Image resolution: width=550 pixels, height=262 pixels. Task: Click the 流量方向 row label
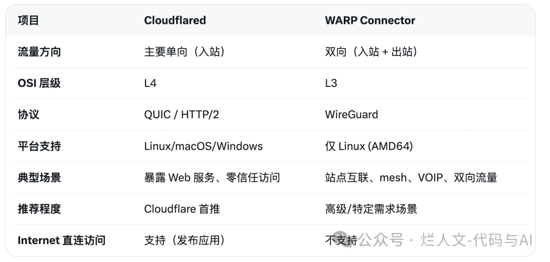[x=39, y=52]
